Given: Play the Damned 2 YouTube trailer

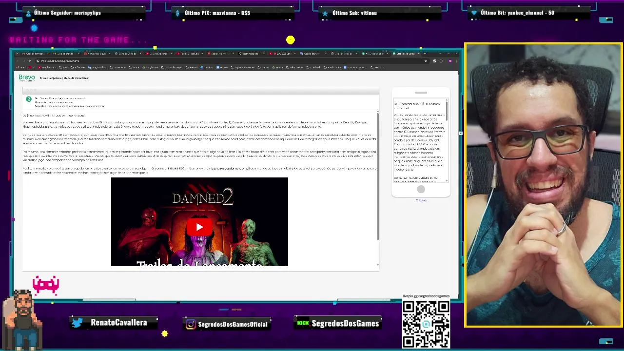Looking at the screenshot, I should (199, 227).
